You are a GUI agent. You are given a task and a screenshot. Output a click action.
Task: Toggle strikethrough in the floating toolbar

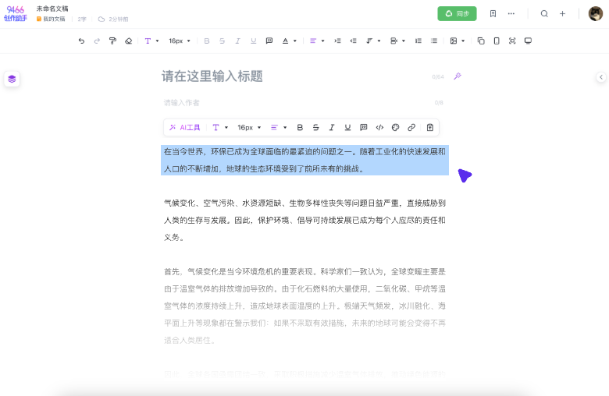point(315,127)
